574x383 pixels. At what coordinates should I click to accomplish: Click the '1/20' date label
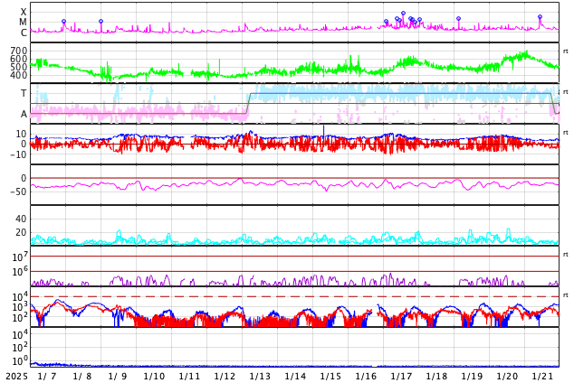click(x=507, y=376)
